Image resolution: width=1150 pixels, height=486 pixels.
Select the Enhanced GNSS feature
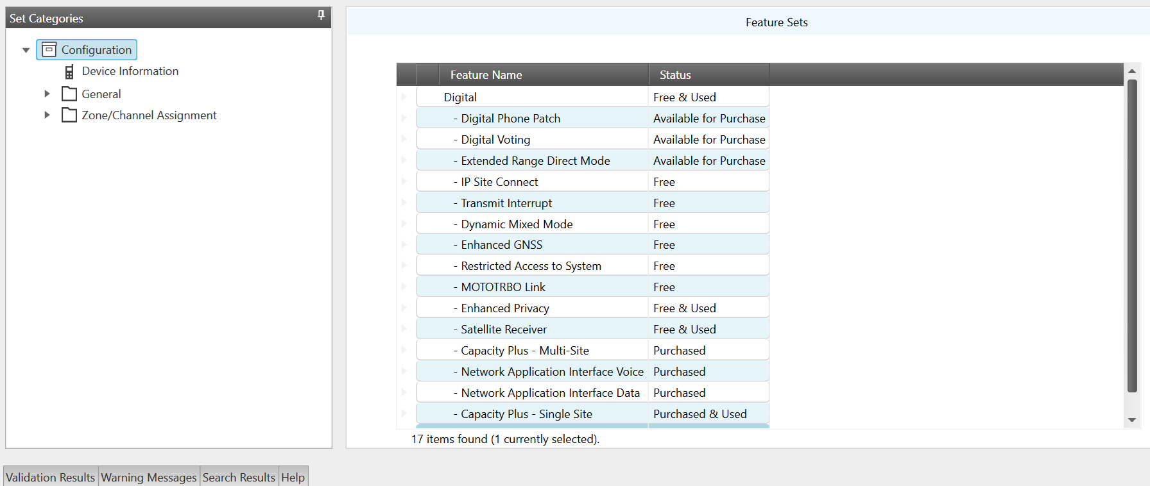[x=593, y=245]
